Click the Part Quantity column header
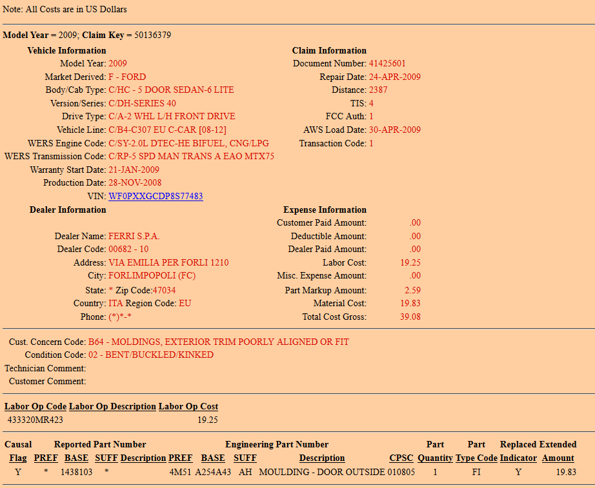The image size is (595, 488). tap(435, 458)
